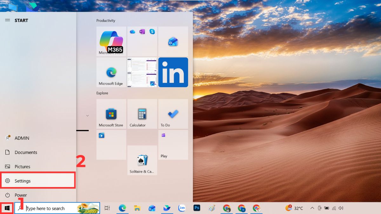381x214 pixels.
Task: Expand the Start menu hamburger button
Action: (x=7, y=20)
